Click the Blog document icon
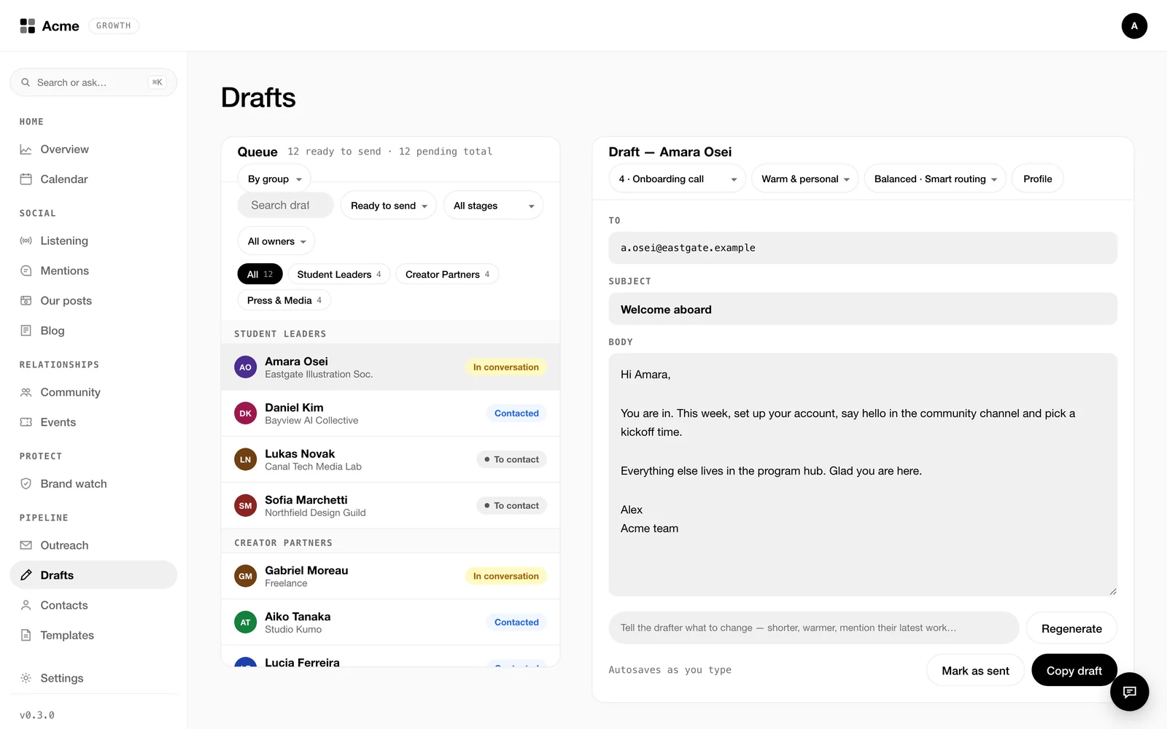Screen dimensions: 1167x729 coord(26,330)
